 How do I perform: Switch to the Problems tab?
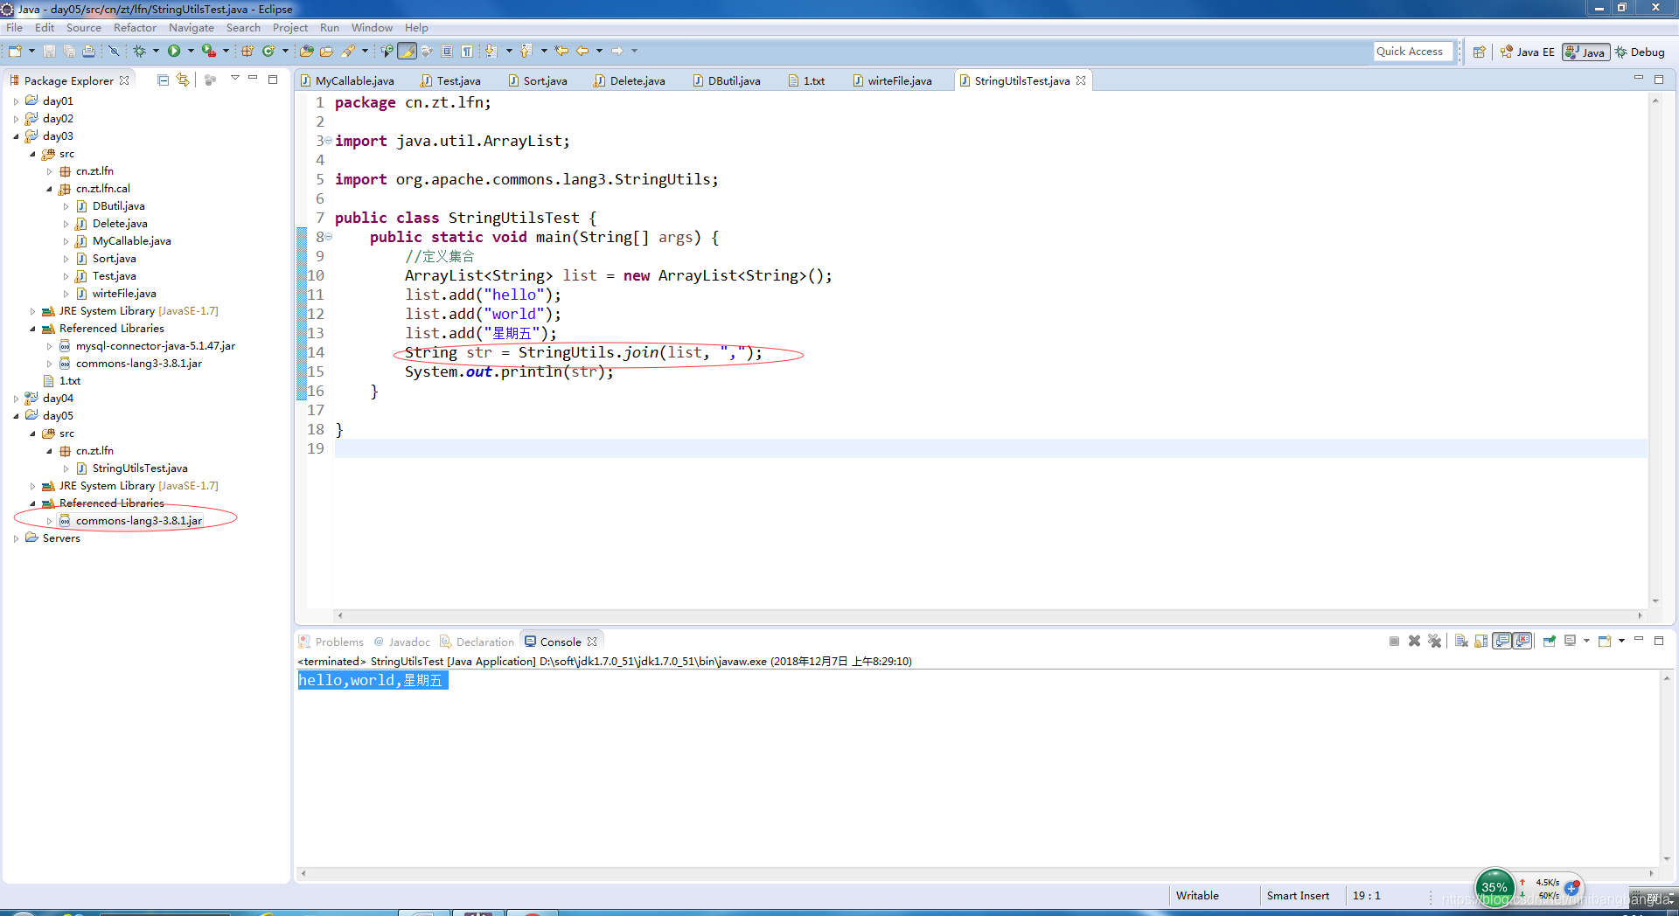click(340, 641)
